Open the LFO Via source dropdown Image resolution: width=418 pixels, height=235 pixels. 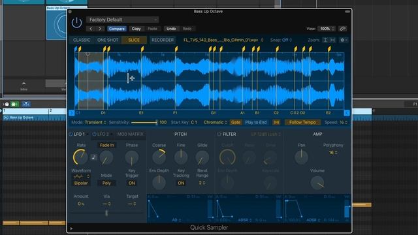106,204
